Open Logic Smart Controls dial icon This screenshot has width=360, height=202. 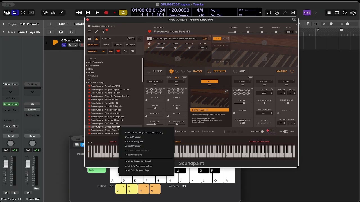click(45, 13)
